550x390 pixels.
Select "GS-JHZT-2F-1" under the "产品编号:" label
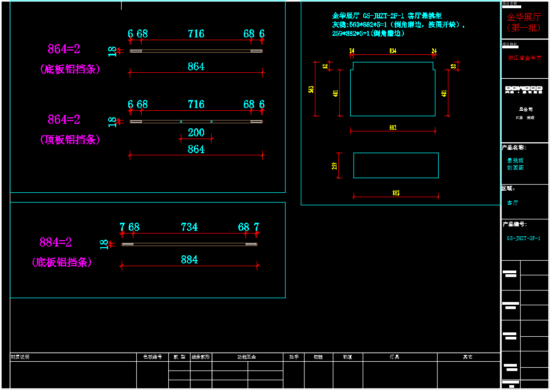coord(523,238)
